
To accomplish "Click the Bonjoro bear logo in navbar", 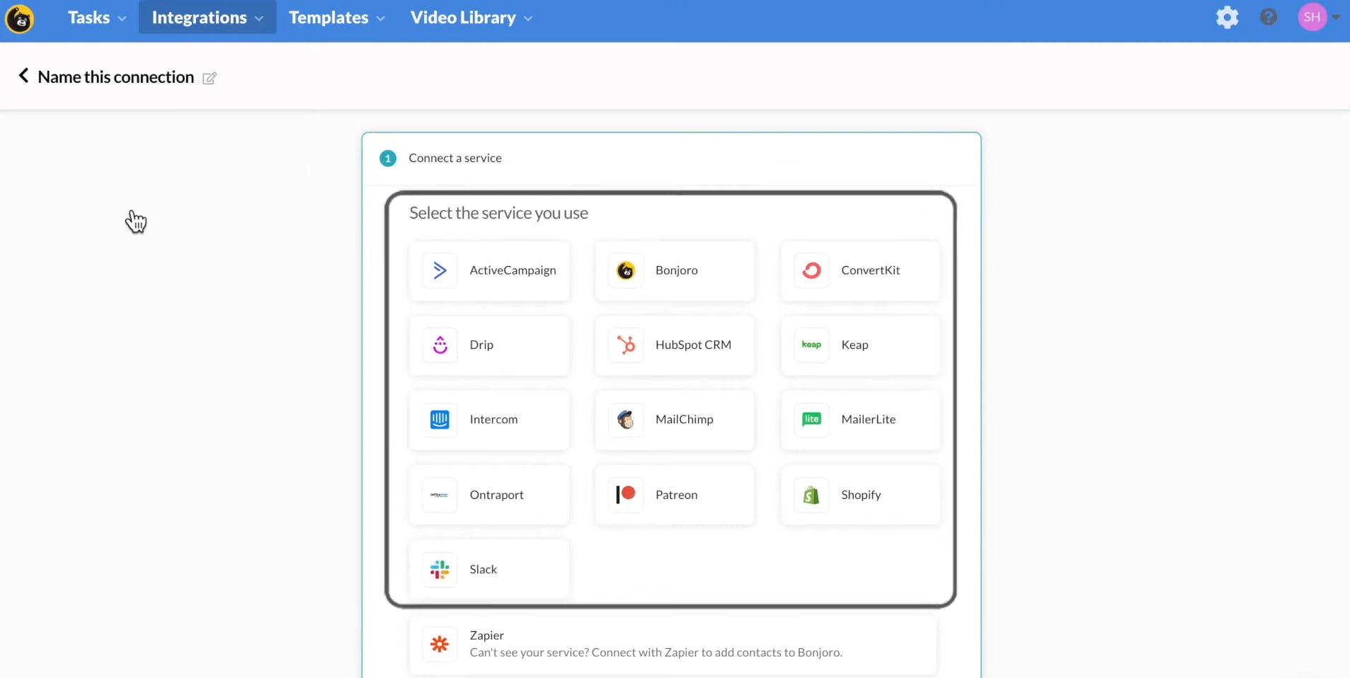I will pyautogui.click(x=20, y=18).
